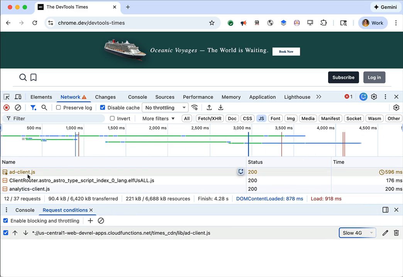Close Request conditions drawer tab
403x277 pixels.
(91, 210)
